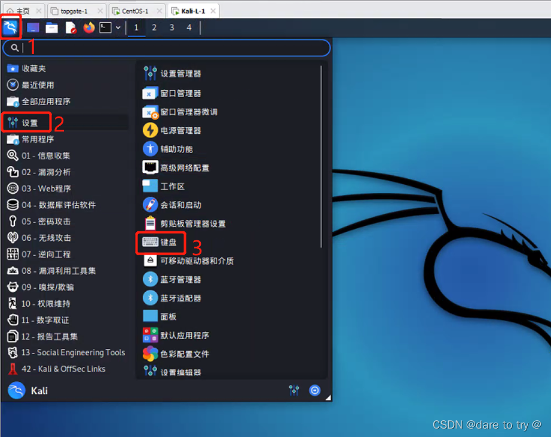The height and width of the screenshot is (437, 551).
Task: Switch to the CentOS-1 VM tab
Action: tap(135, 11)
